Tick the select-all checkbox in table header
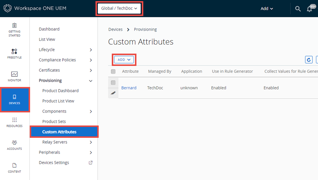 (113, 72)
